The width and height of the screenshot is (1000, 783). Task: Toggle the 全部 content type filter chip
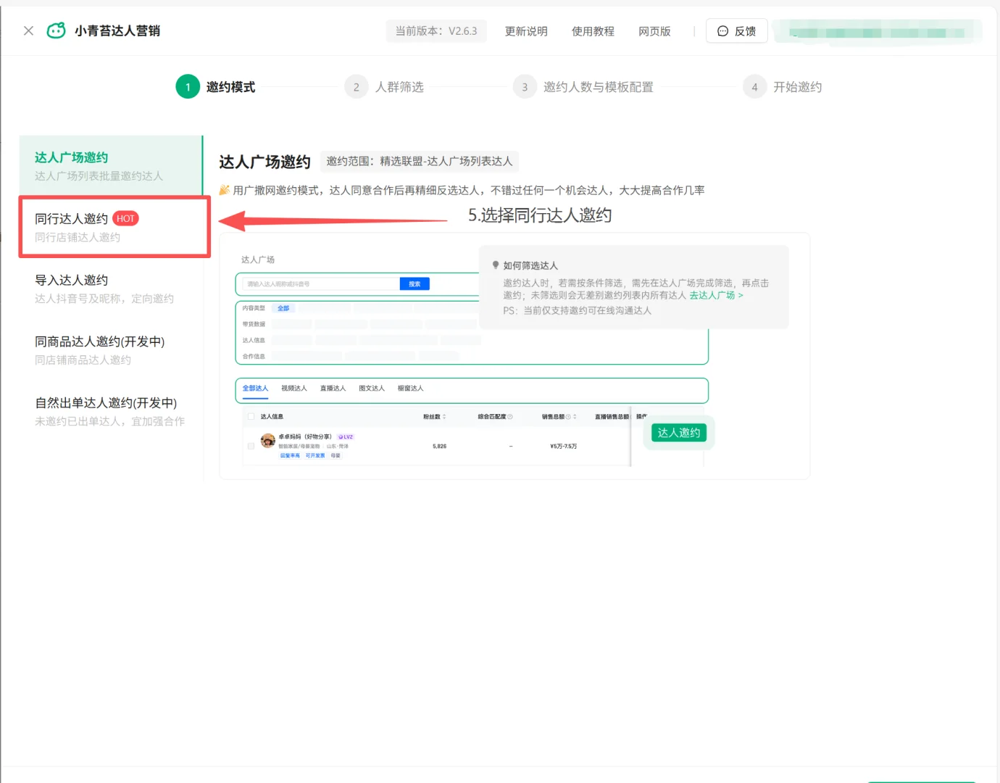[283, 307]
